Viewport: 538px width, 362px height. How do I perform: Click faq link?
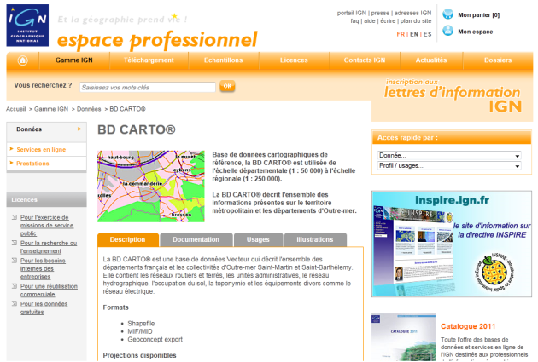(x=354, y=21)
